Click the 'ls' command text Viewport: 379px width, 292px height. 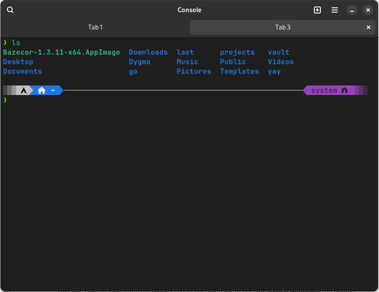16,43
